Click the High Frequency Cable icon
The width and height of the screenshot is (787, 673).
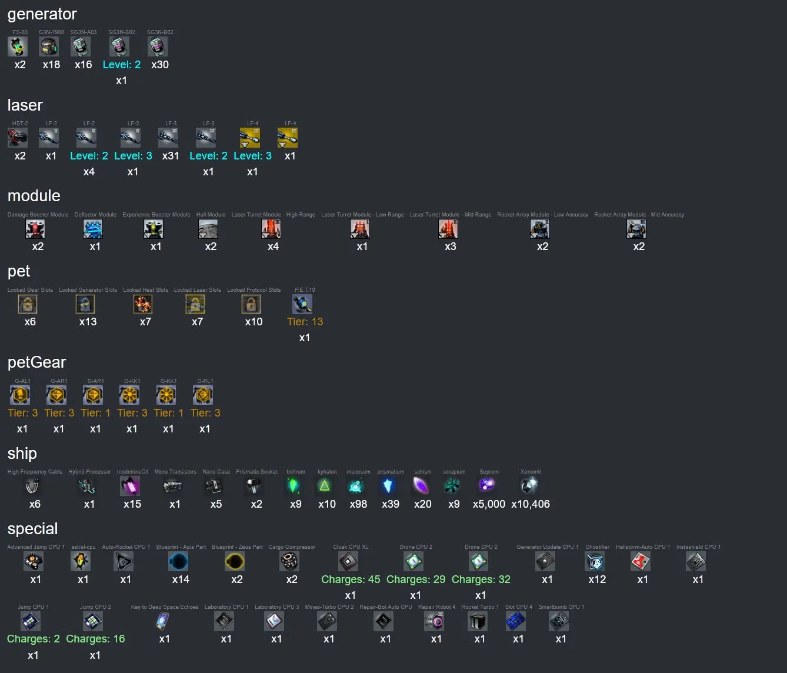[33, 486]
